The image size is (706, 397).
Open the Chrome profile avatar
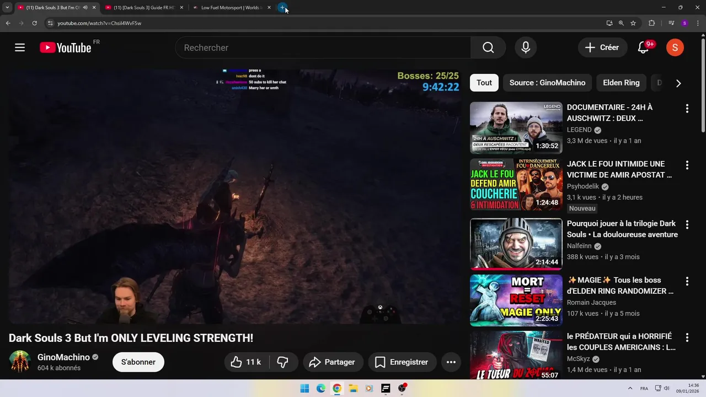pos(684,23)
